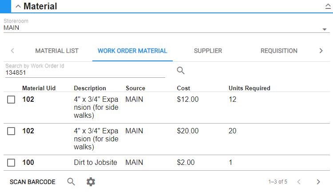
Task: Open the Supplier tab
Action: [x=208, y=51]
